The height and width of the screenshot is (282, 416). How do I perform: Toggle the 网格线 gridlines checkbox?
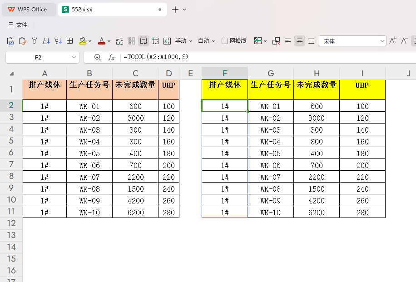(224, 41)
